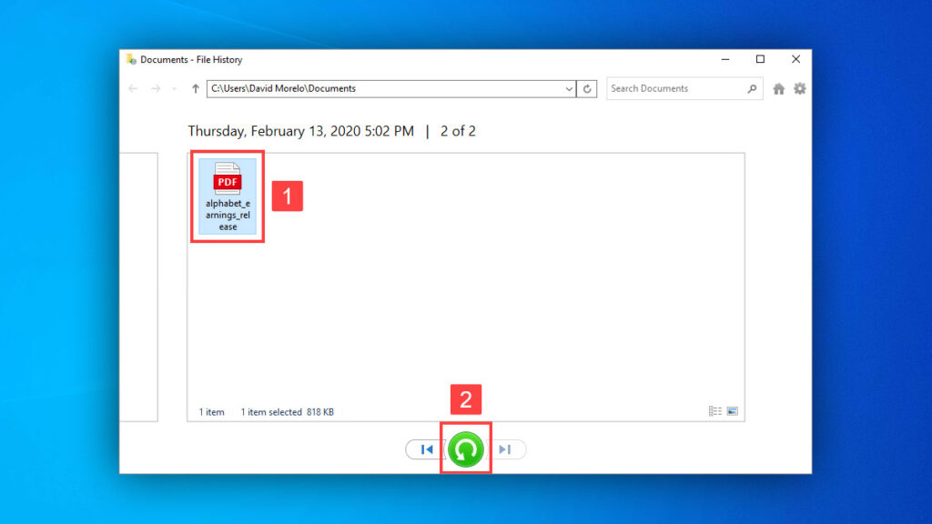
Task: Click the green Restore to original location button
Action: click(x=466, y=448)
